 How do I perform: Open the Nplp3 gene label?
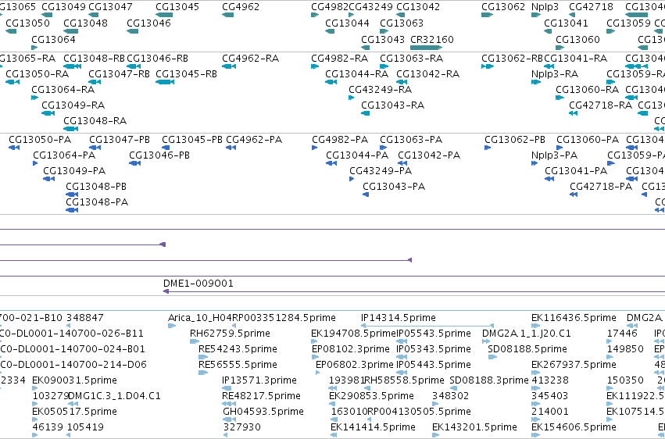[545, 7]
